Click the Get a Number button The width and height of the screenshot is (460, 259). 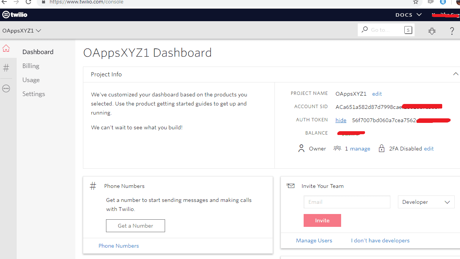[136, 226]
